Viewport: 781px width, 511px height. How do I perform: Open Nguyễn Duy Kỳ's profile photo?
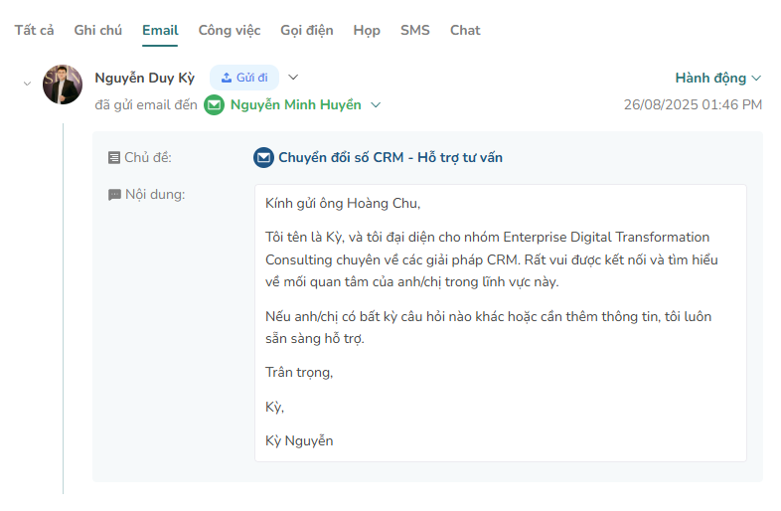pos(63,85)
